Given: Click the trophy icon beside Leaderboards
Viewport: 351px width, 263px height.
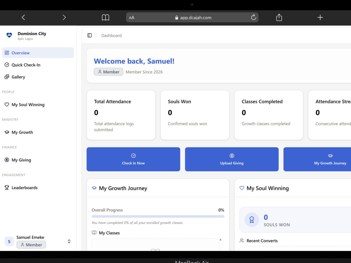Looking at the screenshot, I should (x=7, y=187).
